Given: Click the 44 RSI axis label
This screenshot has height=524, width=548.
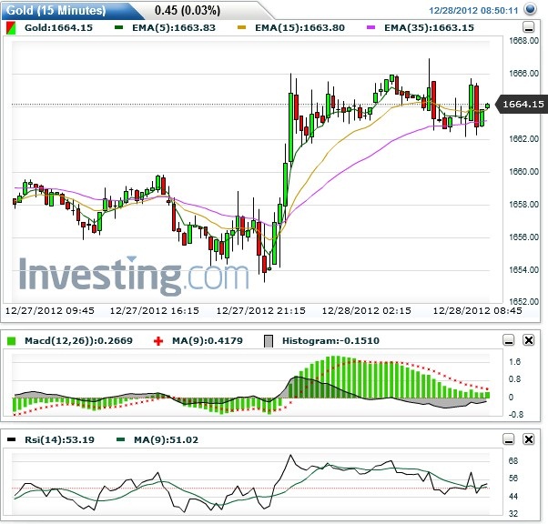Looking at the screenshot, I should (513, 497).
